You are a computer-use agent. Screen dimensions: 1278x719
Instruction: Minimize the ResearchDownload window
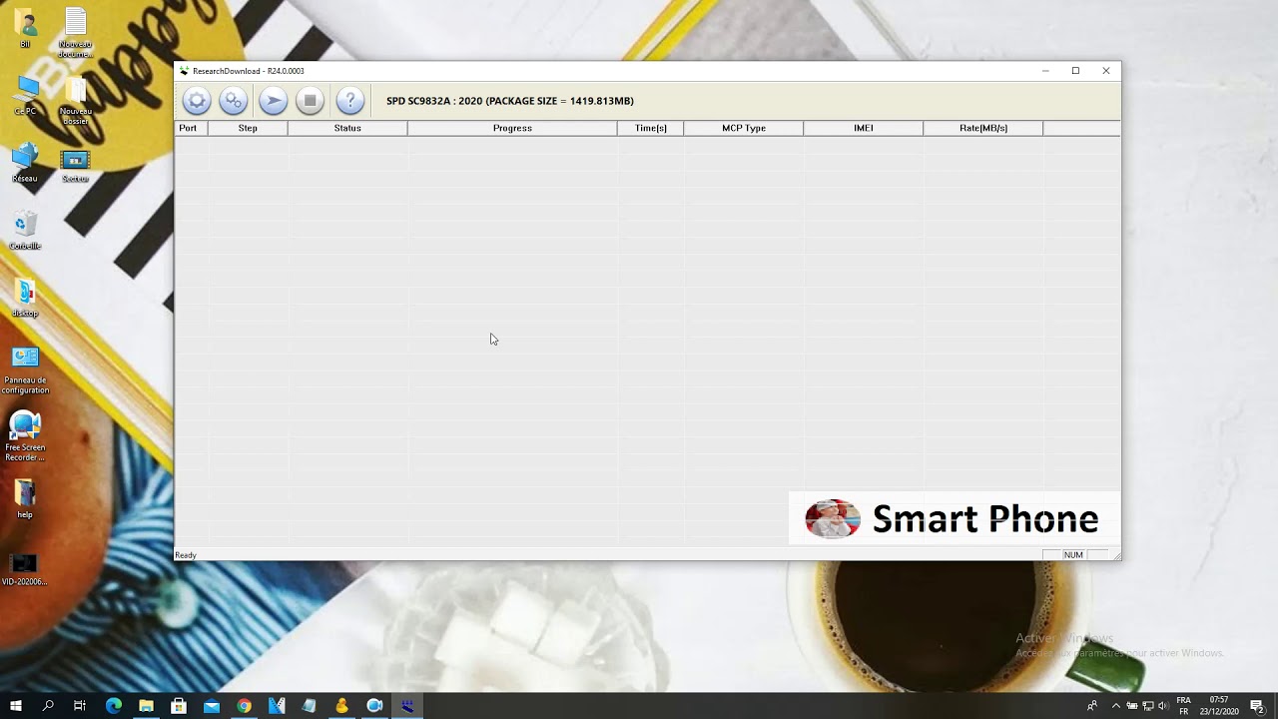tap(1045, 71)
